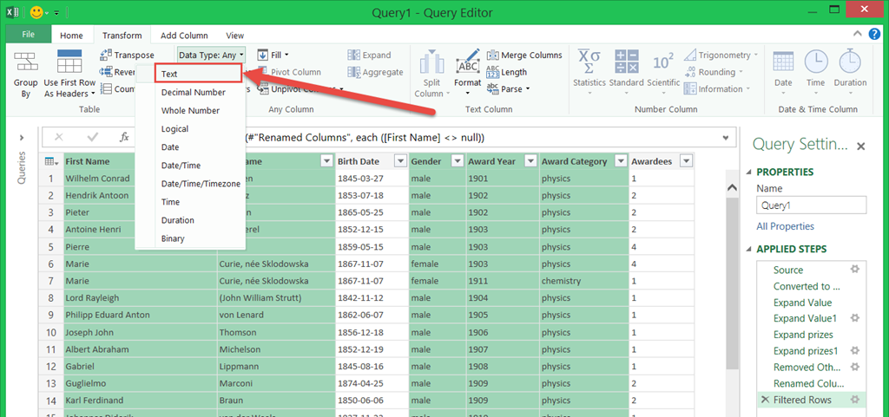Click gear icon next to Source step
The height and width of the screenshot is (417, 889).
[x=854, y=270]
